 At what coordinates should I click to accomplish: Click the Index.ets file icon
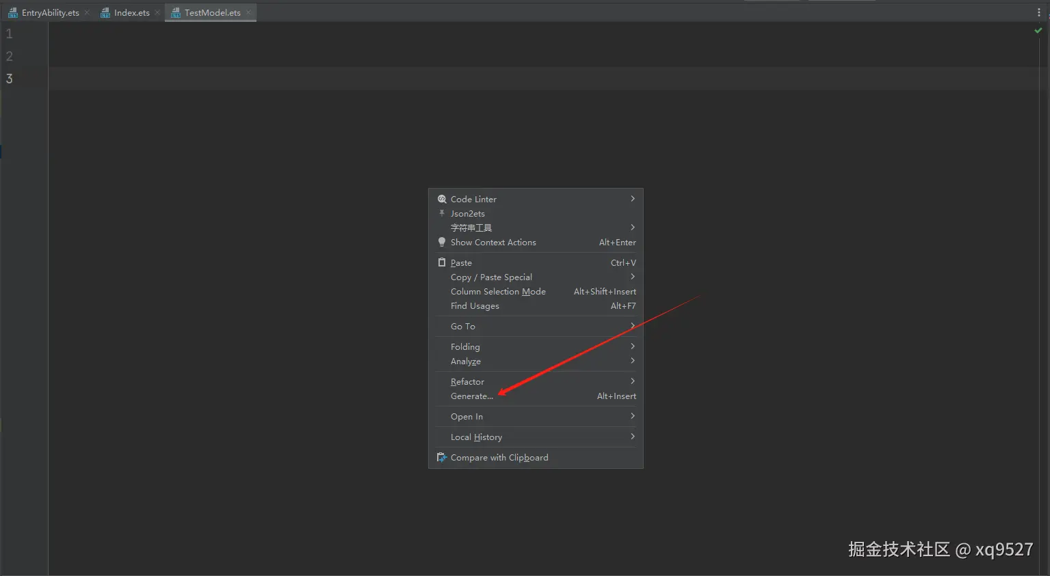tap(105, 12)
